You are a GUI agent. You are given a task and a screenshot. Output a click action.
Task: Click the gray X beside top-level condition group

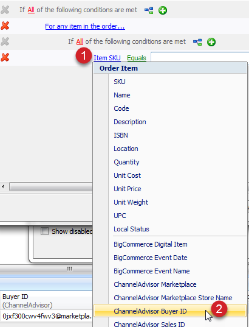(x=5, y=10)
